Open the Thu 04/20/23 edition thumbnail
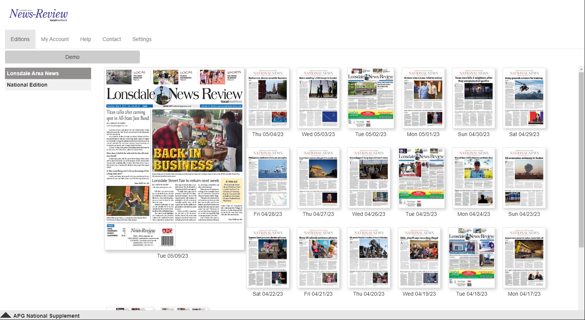The image size is (585, 320). pyautogui.click(x=369, y=258)
